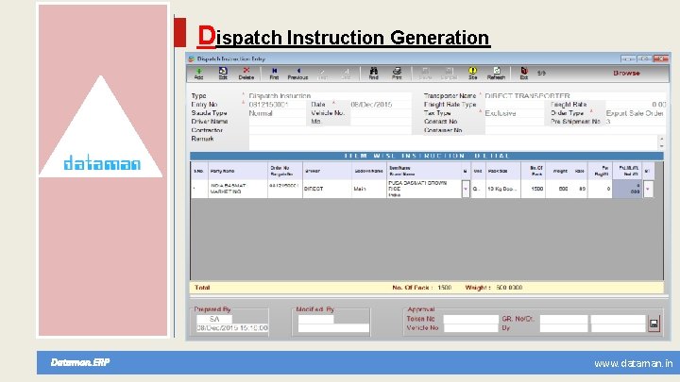Screen dimensions: 680x382
Task: Open Find with the binoculars icon
Action: [x=373, y=74]
